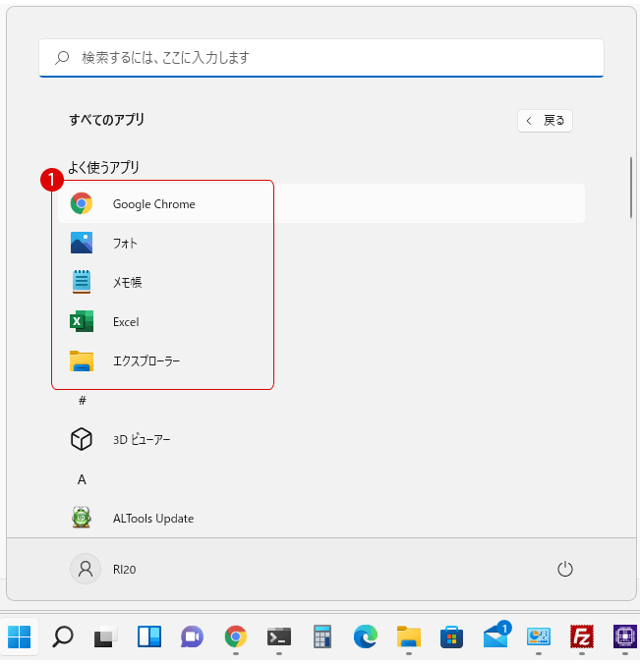Open the Terminal icon on taskbar
This screenshot has height=664, width=640.
click(279, 636)
